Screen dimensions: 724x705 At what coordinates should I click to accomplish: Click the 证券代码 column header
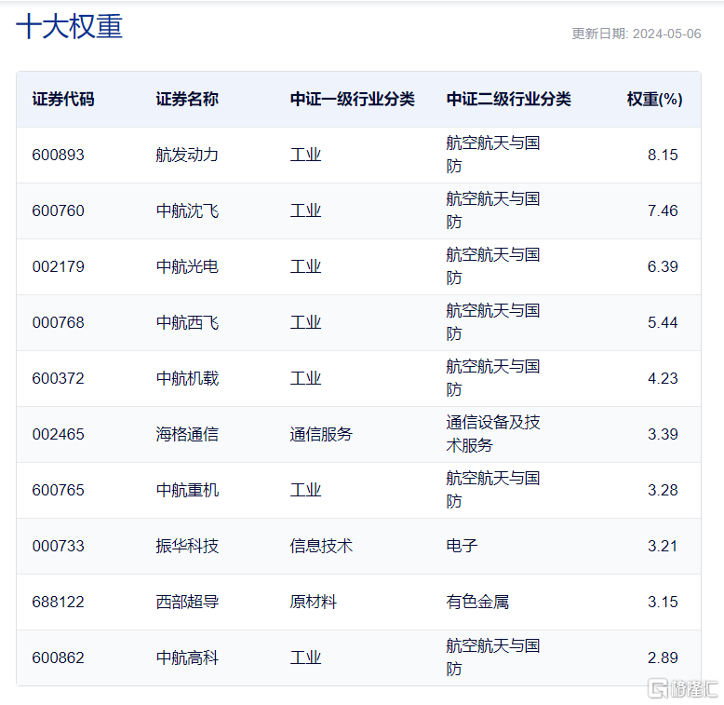(63, 100)
